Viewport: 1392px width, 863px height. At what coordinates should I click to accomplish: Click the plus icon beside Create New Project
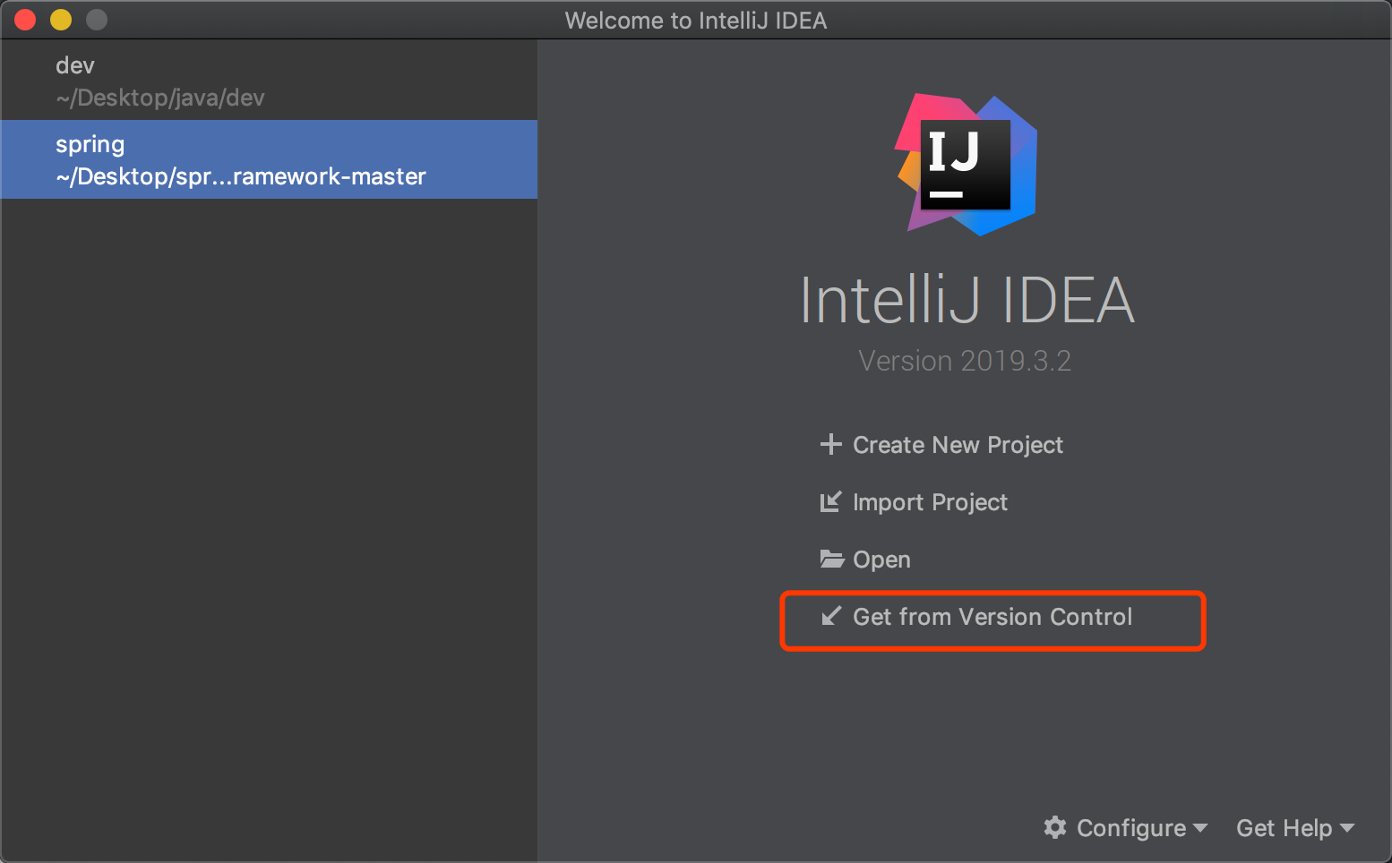[x=830, y=444]
